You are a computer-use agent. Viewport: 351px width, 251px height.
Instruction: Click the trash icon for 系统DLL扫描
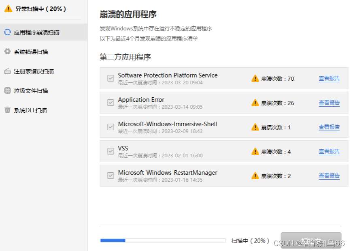(x=7, y=110)
